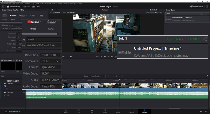Zoom out timeline with minus button

click(109, 76)
